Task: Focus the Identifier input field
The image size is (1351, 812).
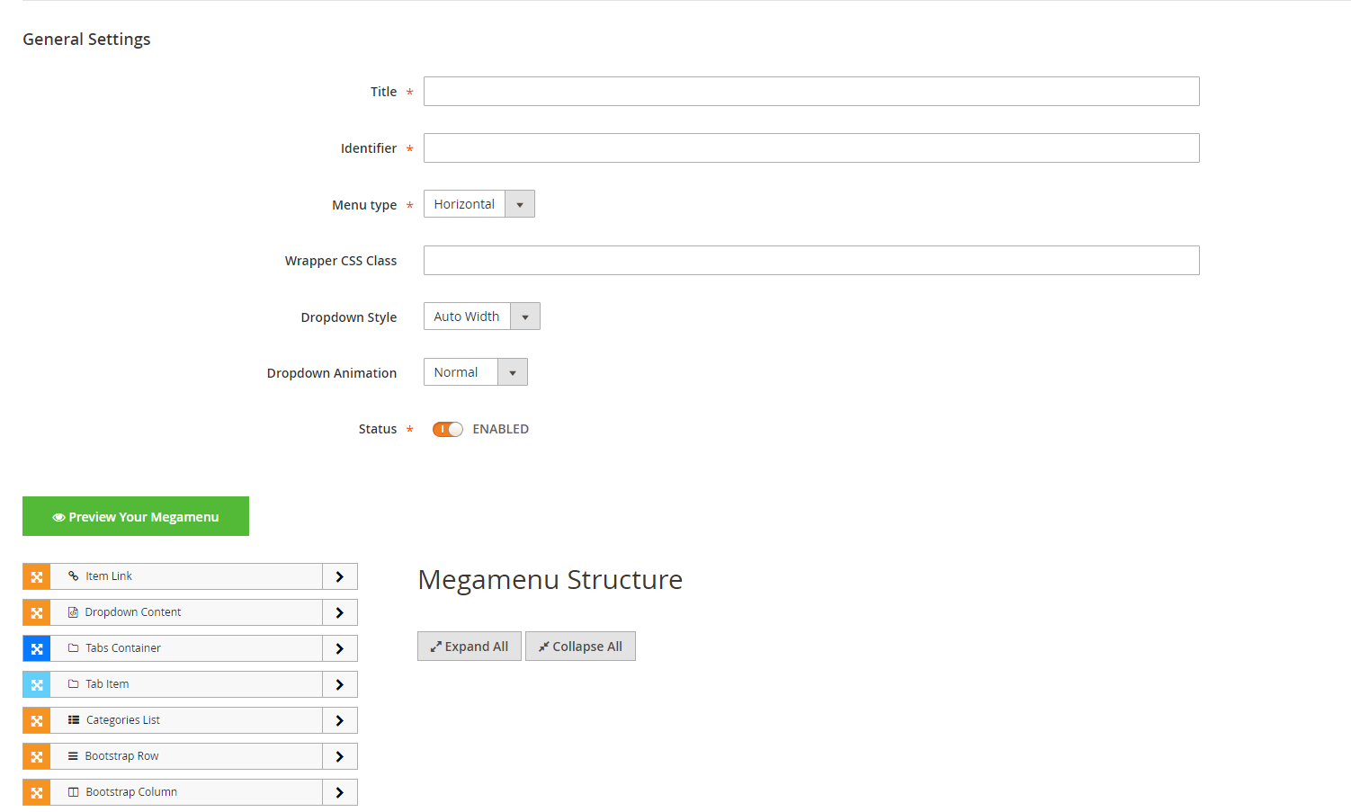Action: point(811,148)
